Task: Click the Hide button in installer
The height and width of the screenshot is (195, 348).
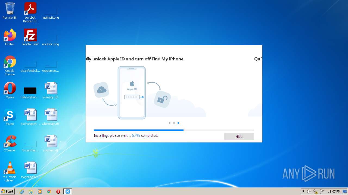Action: pyautogui.click(x=239, y=136)
